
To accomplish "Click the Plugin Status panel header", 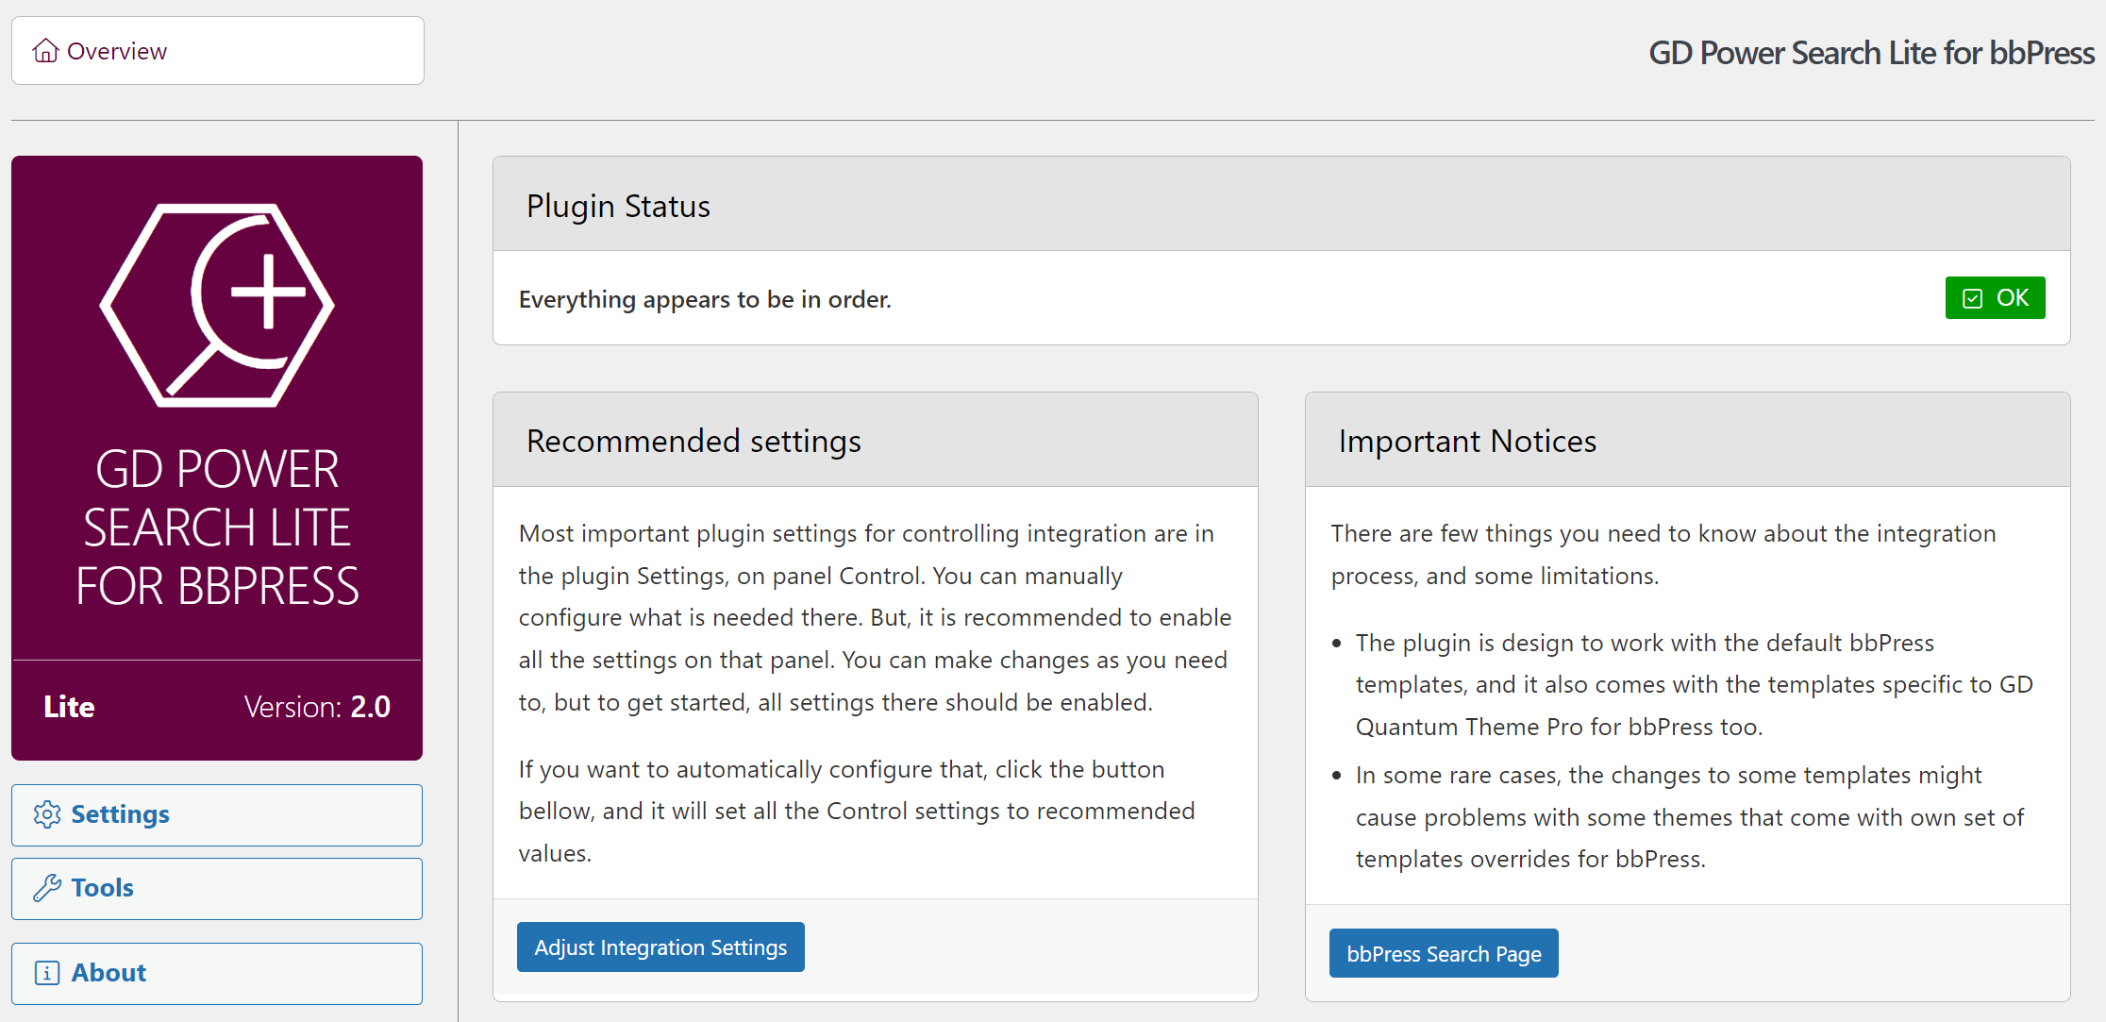I will click(x=1280, y=205).
